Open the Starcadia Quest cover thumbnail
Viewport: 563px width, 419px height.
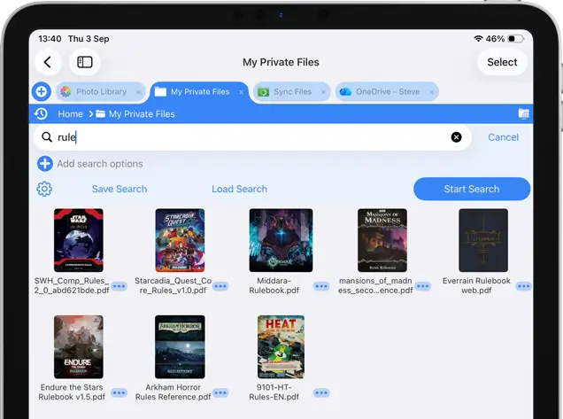tap(180, 240)
